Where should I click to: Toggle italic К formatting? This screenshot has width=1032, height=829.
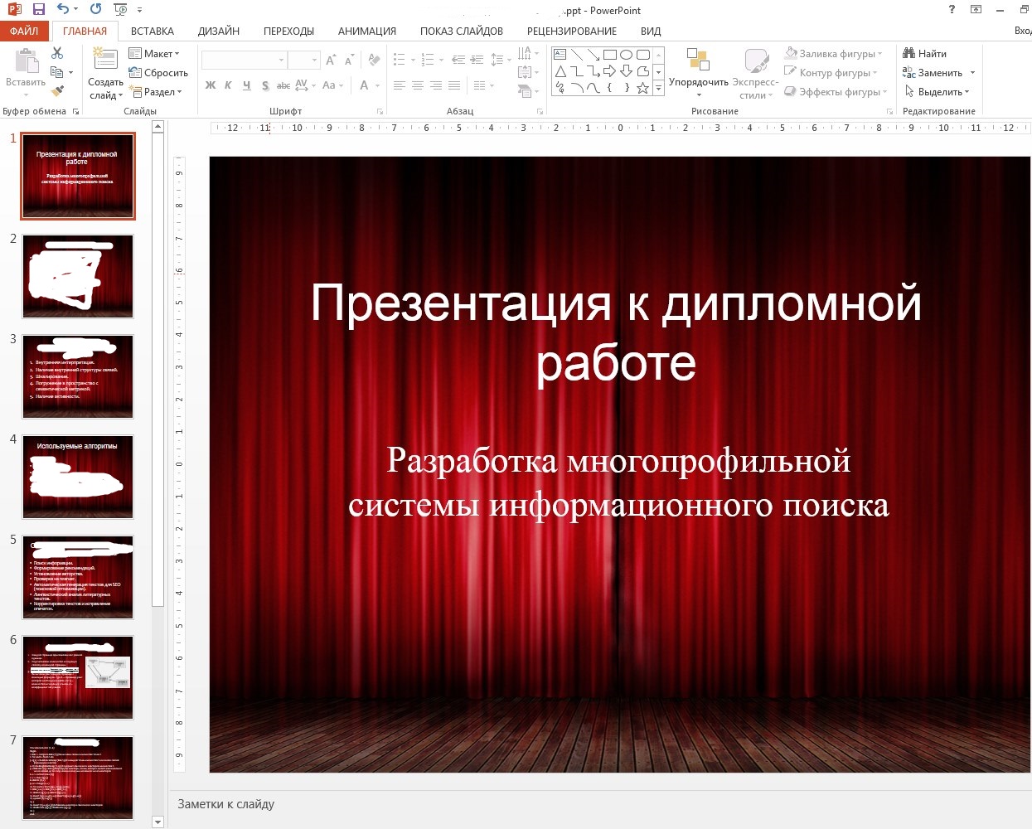(228, 85)
